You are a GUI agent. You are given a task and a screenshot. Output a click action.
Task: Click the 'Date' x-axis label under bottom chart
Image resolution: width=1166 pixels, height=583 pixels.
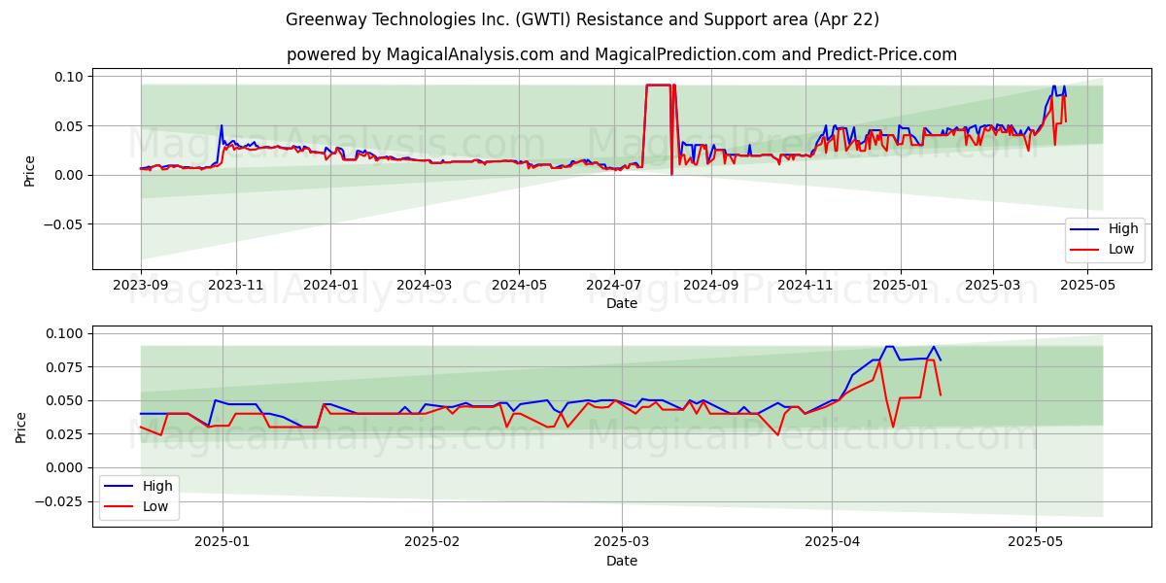pyautogui.click(x=622, y=561)
